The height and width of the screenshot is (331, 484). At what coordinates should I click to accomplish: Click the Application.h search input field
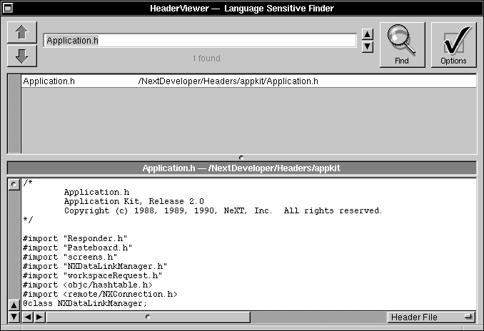(x=200, y=41)
